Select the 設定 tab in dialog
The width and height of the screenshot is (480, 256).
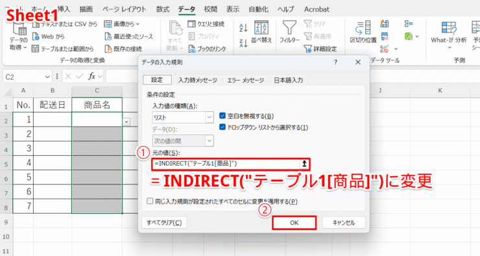157,80
